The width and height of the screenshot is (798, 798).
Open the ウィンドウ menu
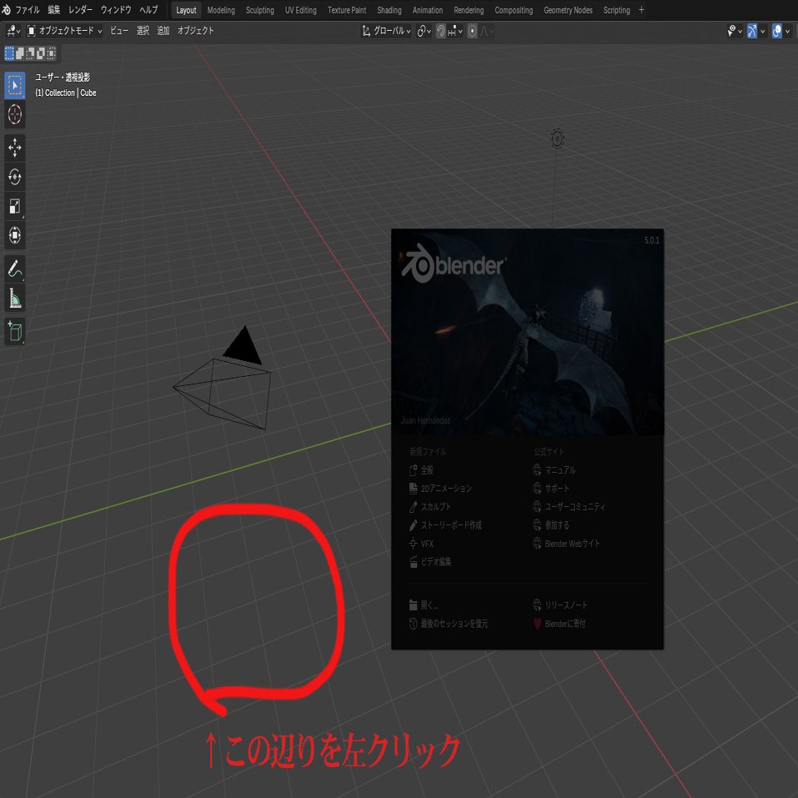point(116,10)
